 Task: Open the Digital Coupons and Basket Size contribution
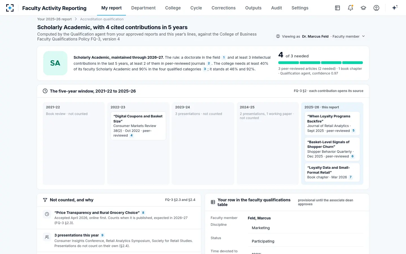(138, 126)
